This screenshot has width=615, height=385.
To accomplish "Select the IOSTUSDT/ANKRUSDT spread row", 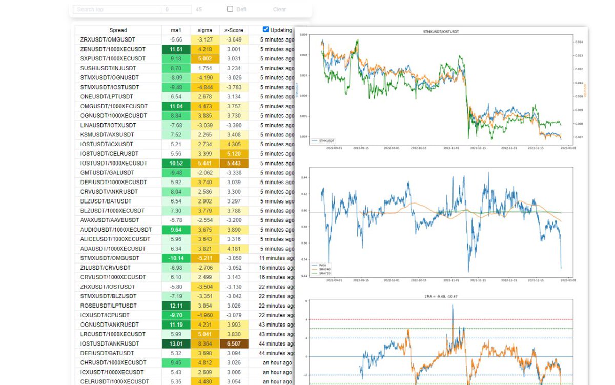I will (x=118, y=343).
